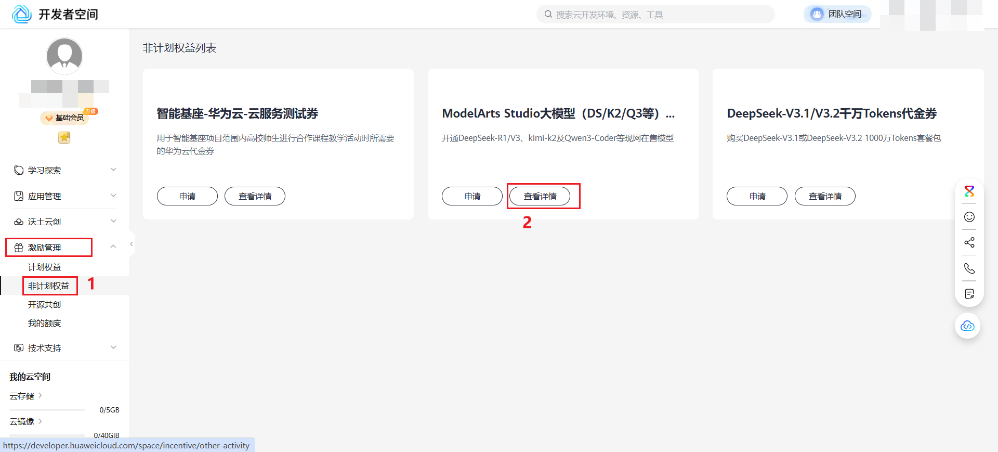Select the 非计划权益 submenu item
Image resolution: width=998 pixels, height=452 pixels.
coord(49,286)
